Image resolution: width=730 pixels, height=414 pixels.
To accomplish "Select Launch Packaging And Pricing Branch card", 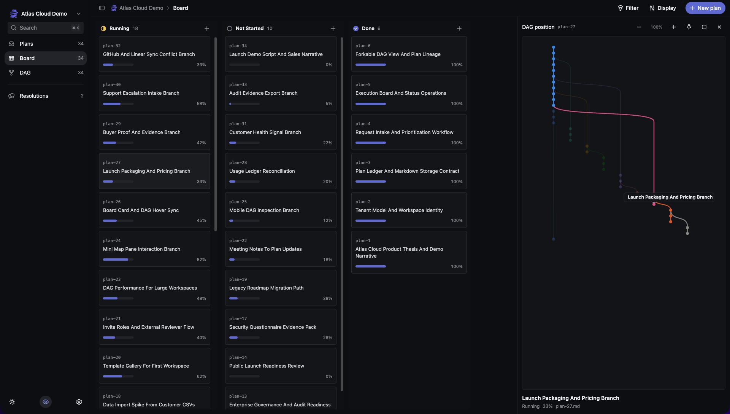I will pyautogui.click(x=154, y=171).
